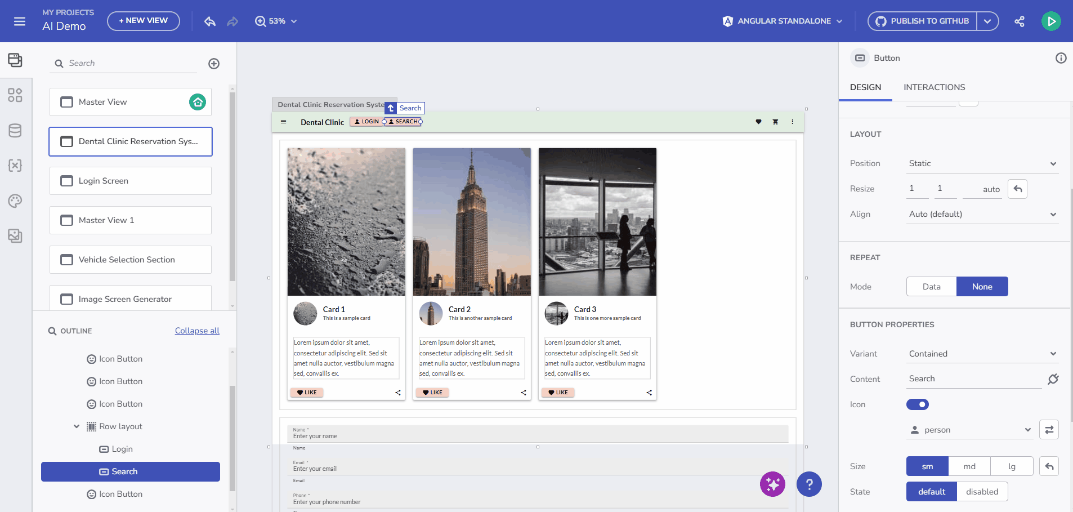
Task: Collapse the Row layout item in the outline
Action: [77, 426]
